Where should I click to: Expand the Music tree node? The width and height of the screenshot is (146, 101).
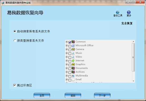click(67, 53)
